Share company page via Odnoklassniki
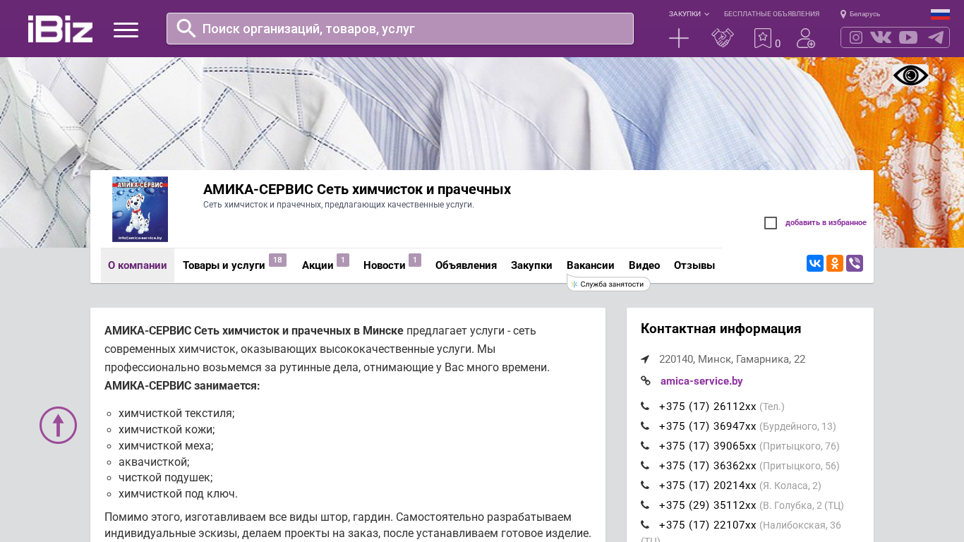Viewport: 964px width, 542px height. pyautogui.click(x=835, y=263)
